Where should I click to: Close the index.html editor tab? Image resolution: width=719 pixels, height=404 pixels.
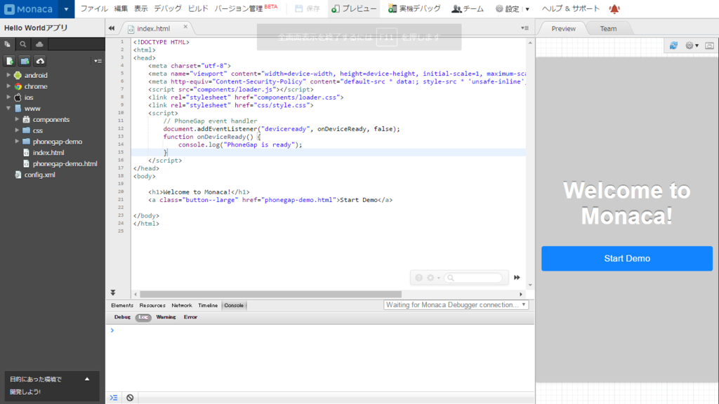pos(185,27)
